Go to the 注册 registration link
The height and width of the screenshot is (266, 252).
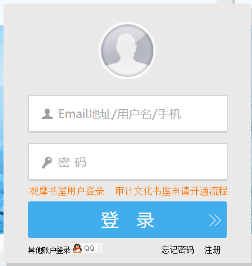[212, 250]
